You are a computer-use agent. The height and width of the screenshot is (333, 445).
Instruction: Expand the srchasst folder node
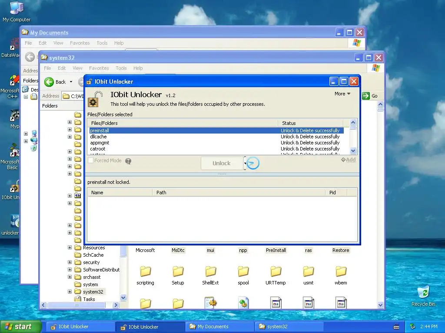click(70, 277)
